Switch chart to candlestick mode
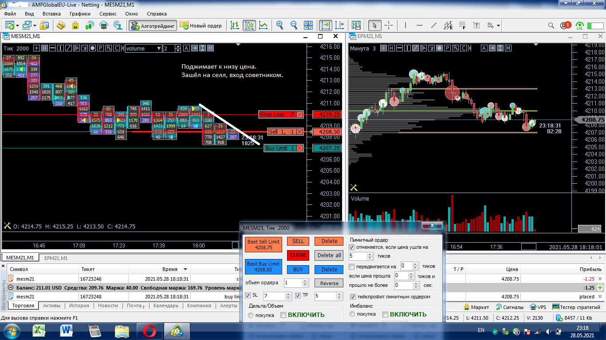The width and height of the screenshot is (606, 340). point(249,25)
